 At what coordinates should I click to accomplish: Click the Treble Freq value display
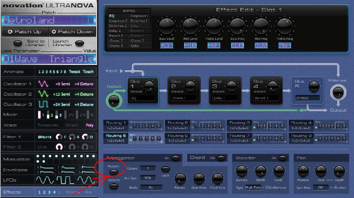285,45
